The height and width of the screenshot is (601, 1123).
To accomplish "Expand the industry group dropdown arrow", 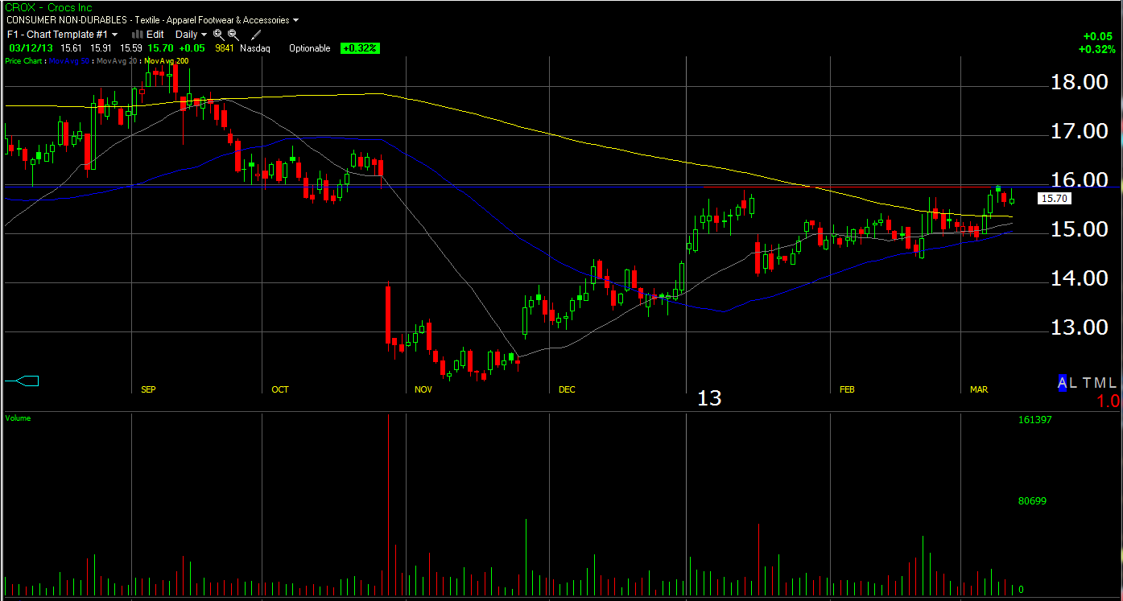I will point(296,20).
